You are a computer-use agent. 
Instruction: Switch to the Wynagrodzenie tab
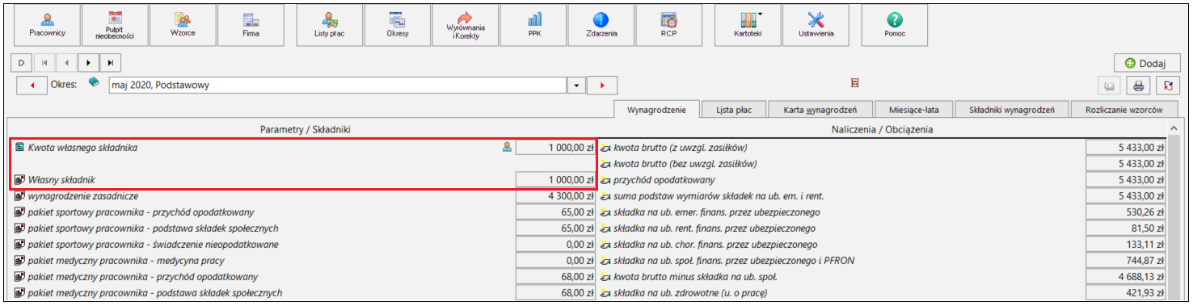click(657, 110)
